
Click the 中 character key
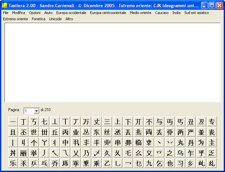click(x=65, y=142)
